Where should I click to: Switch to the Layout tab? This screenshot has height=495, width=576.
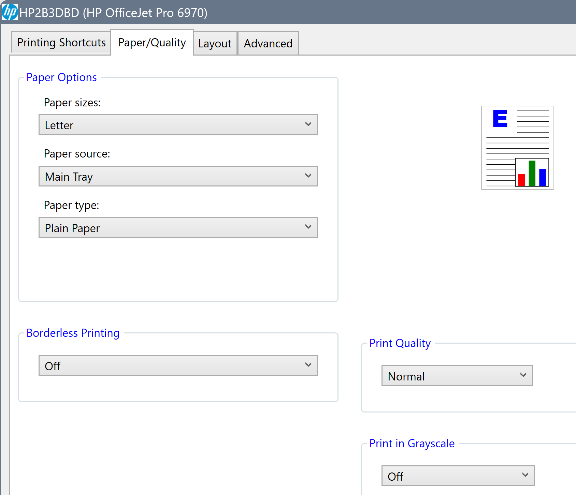pos(215,43)
